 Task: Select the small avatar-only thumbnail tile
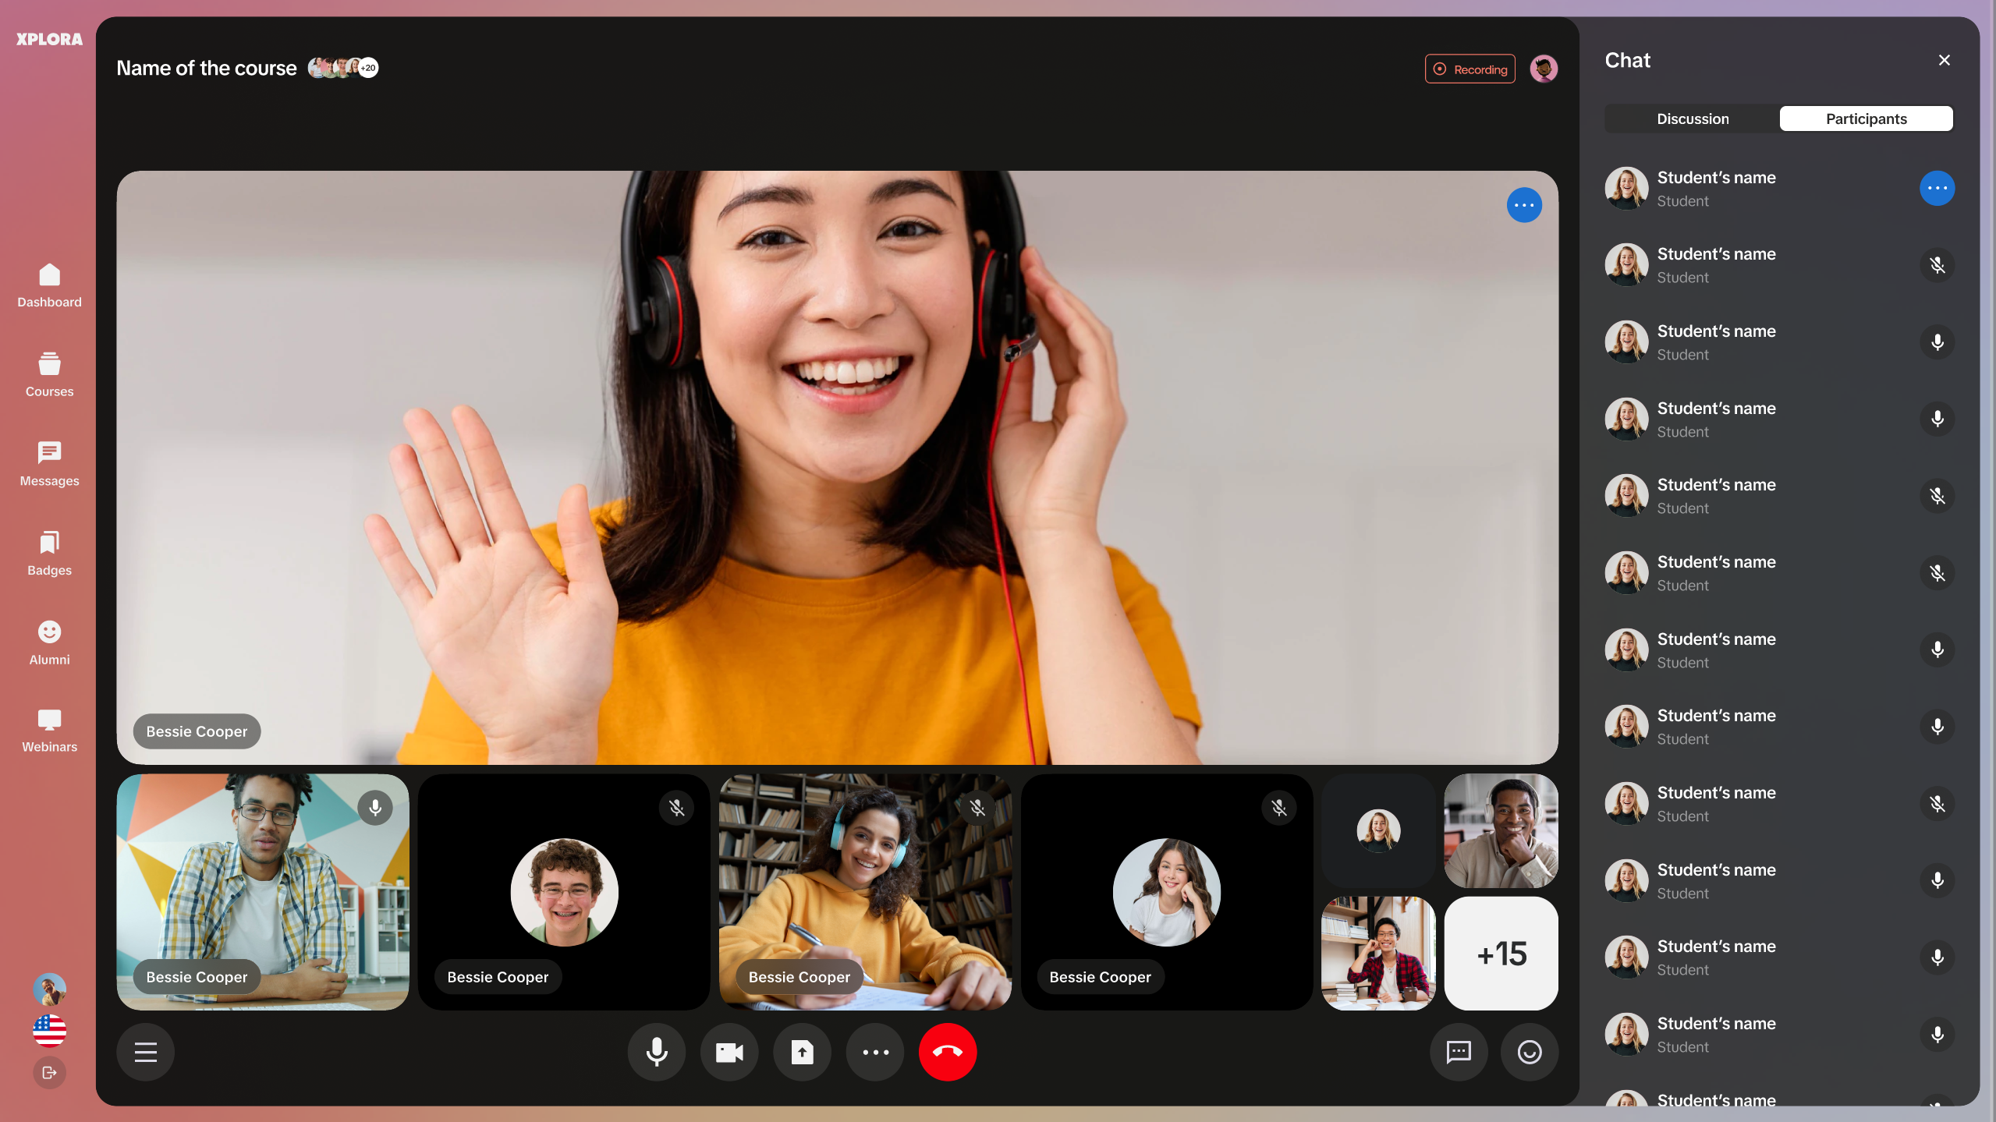click(1378, 830)
